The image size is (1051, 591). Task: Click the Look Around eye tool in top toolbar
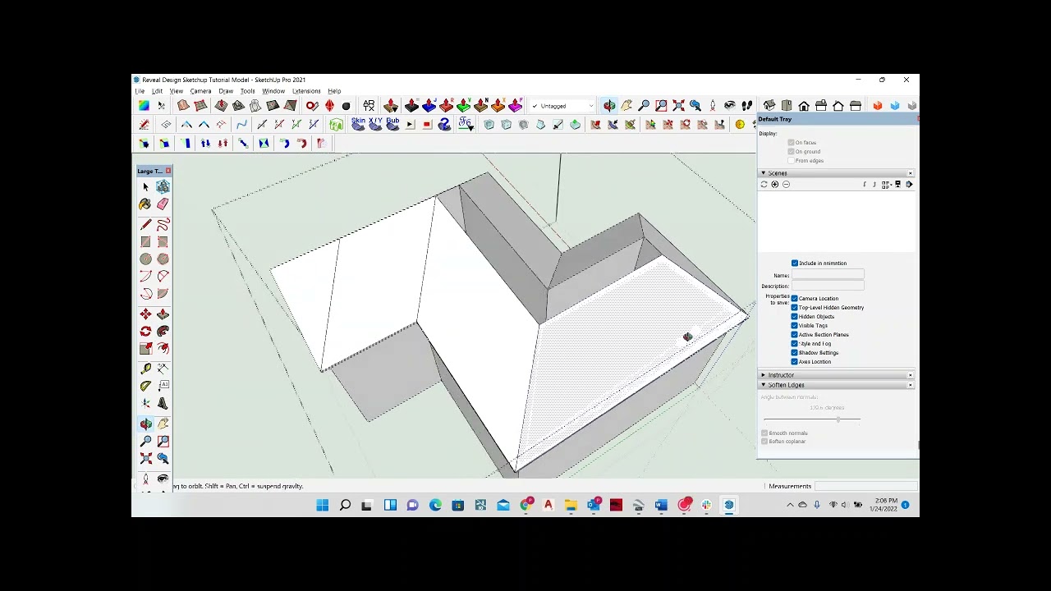(729, 106)
